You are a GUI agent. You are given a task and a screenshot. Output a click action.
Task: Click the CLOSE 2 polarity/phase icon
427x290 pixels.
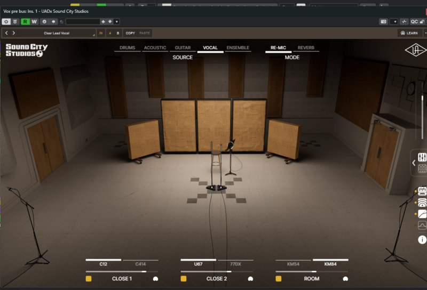[250, 279]
